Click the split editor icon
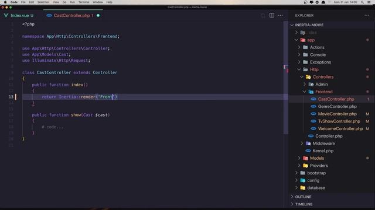 coord(272,16)
